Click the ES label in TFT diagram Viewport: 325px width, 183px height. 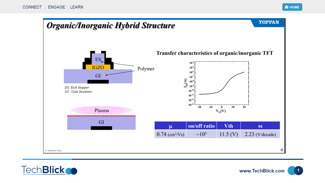(98, 59)
